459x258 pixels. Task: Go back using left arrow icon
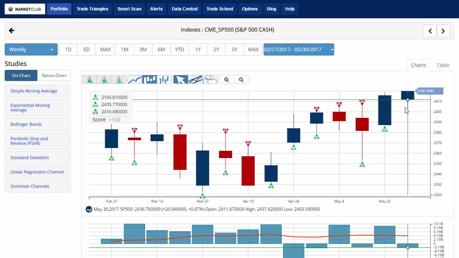(11, 30)
